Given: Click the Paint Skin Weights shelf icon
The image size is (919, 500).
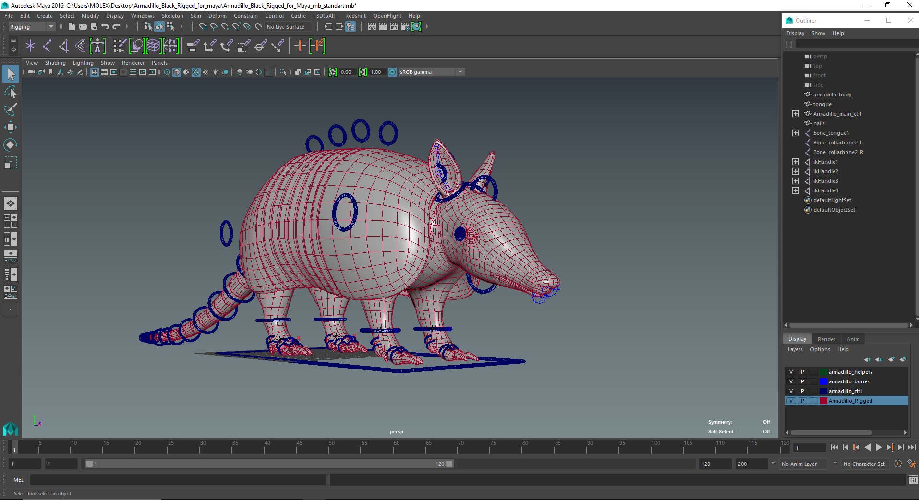Looking at the screenshot, I should [x=120, y=46].
